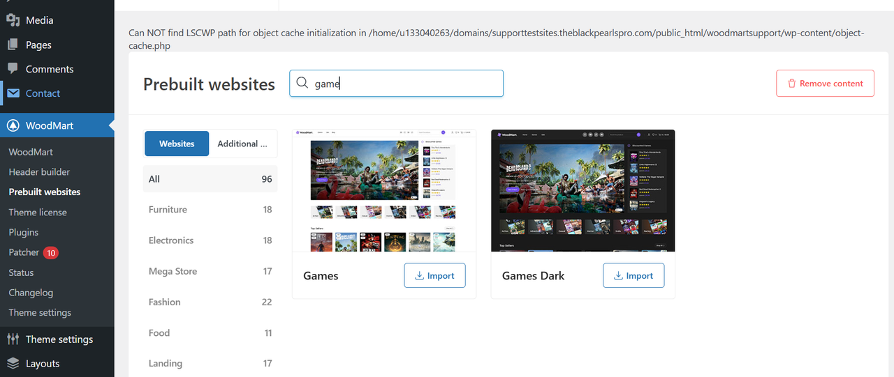Filter by Landing category
The image size is (894, 377).
(210, 363)
